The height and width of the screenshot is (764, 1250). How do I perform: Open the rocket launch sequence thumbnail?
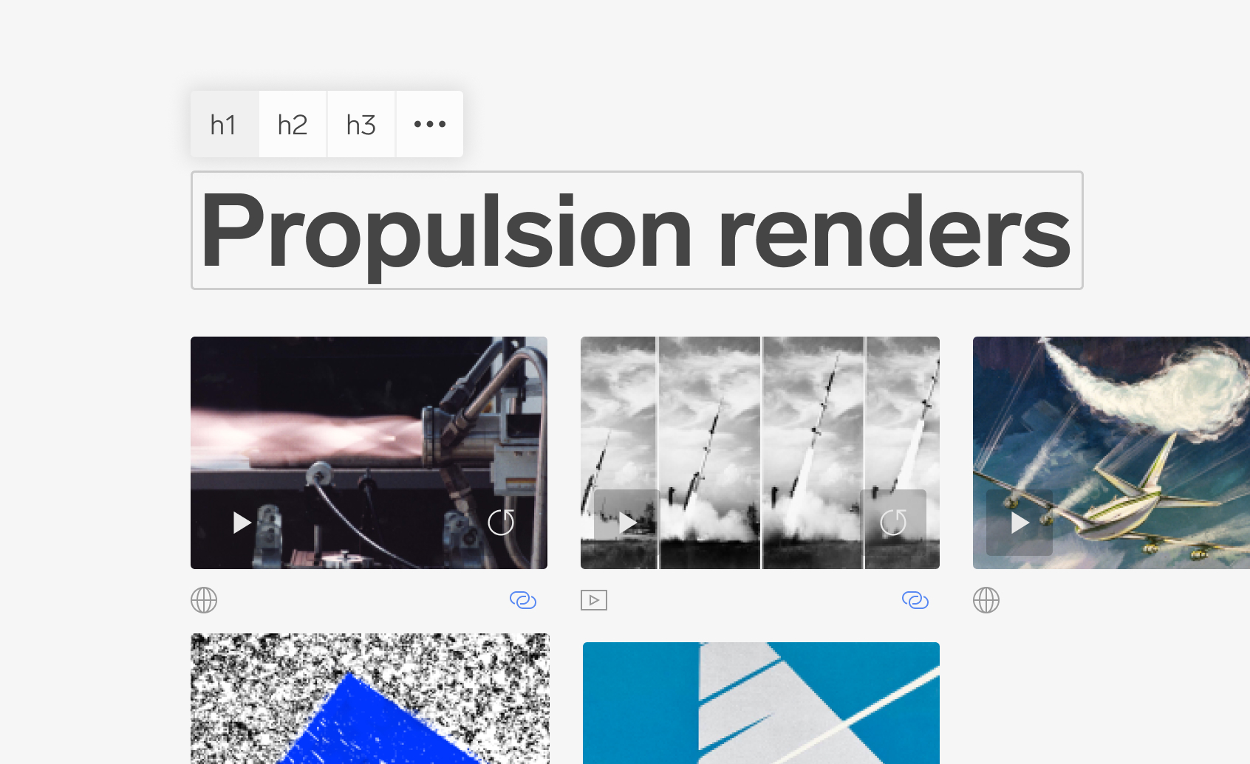[760, 452]
